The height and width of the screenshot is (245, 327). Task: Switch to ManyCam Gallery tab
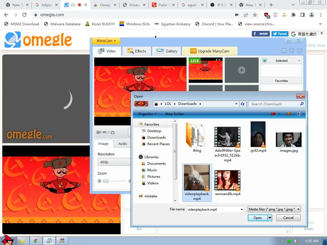(x=167, y=51)
